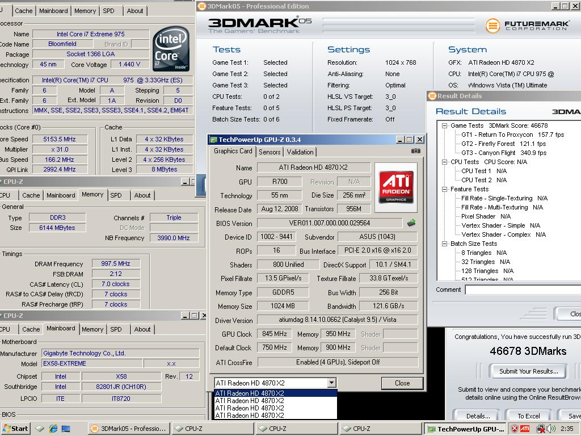581x436 pixels.
Task: Select the Pixel Shader N/A row
Action: (486, 216)
